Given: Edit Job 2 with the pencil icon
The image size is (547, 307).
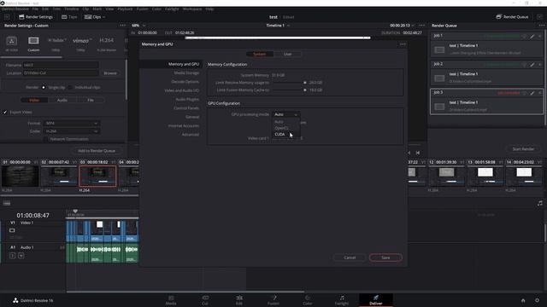Looking at the screenshot, I should pos(532,65).
